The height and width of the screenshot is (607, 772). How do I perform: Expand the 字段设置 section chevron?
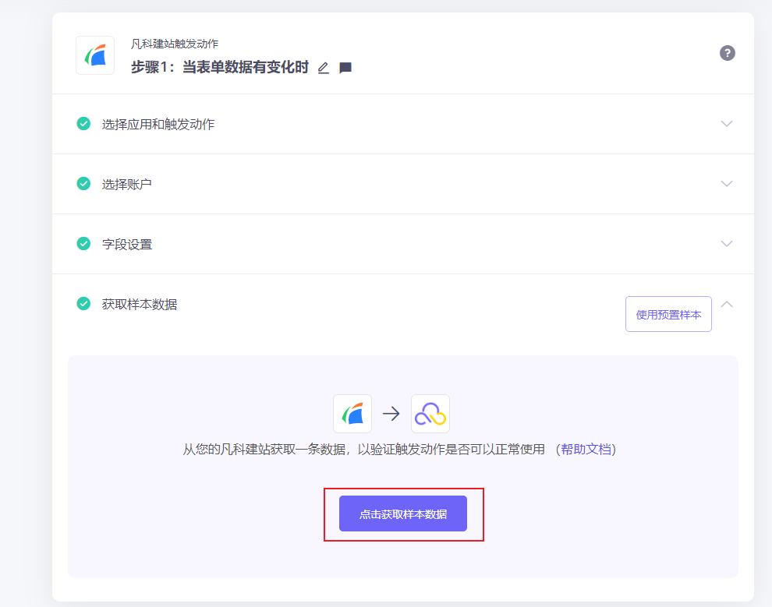[x=727, y=243]
